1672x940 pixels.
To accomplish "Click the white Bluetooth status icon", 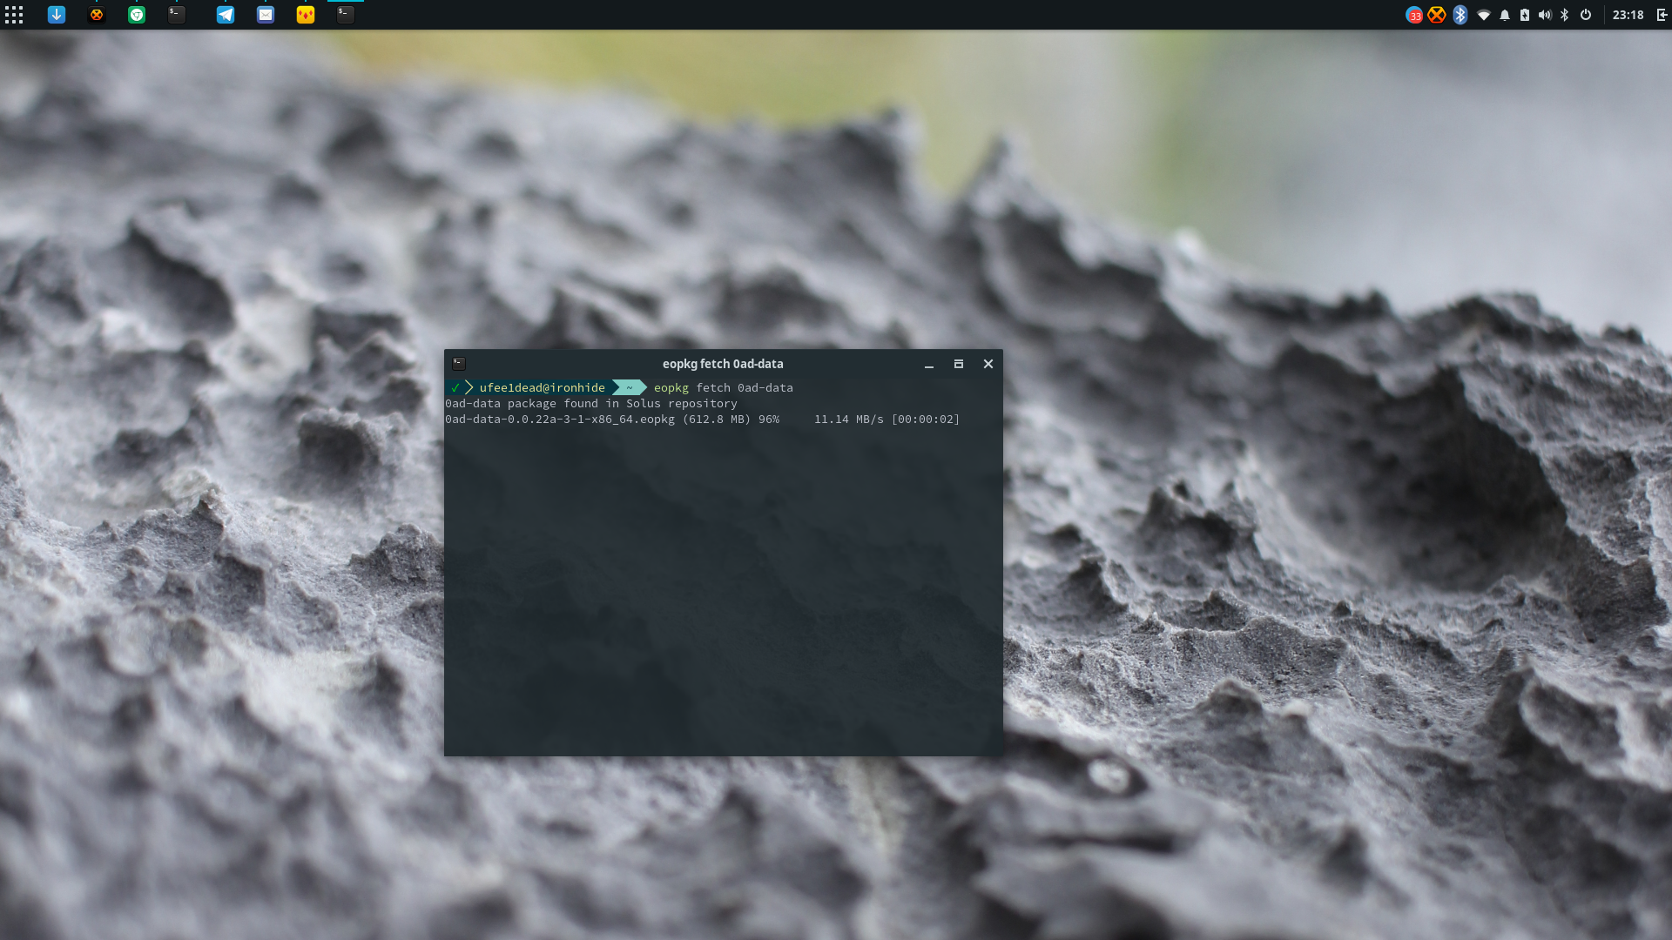I will pos(1565,15).
